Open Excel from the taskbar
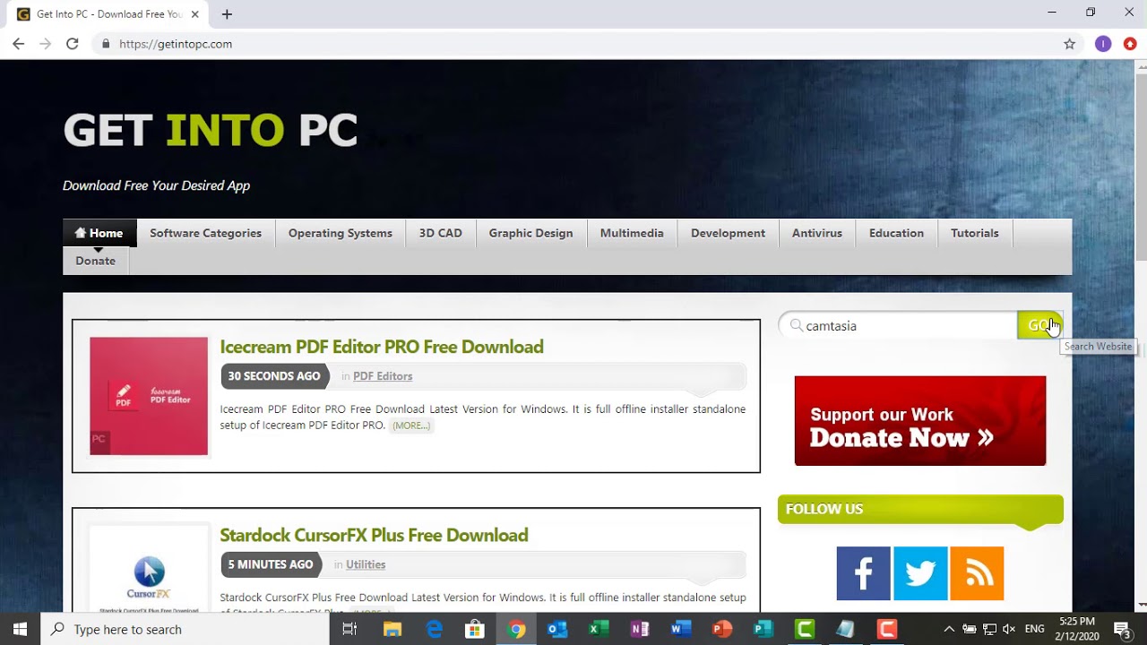The width and height of the screenshot is (1147, 645). point(599,629)
